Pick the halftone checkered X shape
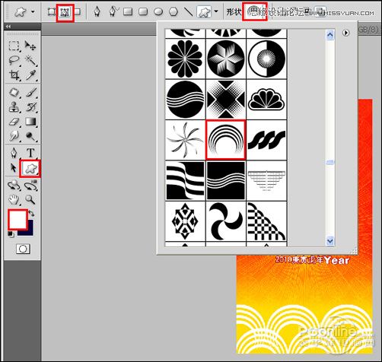The height and width of the screenshot is (362, 382). (226, 100)
